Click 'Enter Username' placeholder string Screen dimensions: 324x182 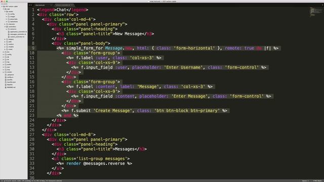(183, 67)
